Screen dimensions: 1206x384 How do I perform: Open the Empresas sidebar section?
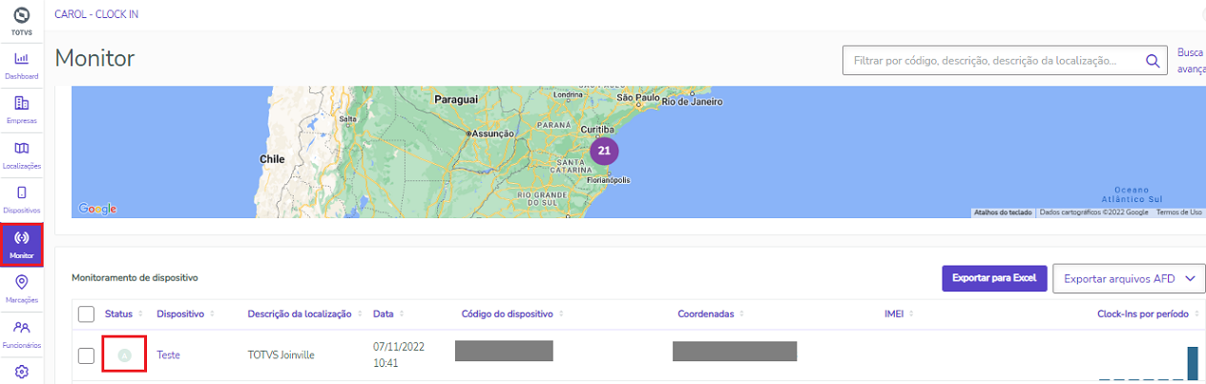coord(21,111)
